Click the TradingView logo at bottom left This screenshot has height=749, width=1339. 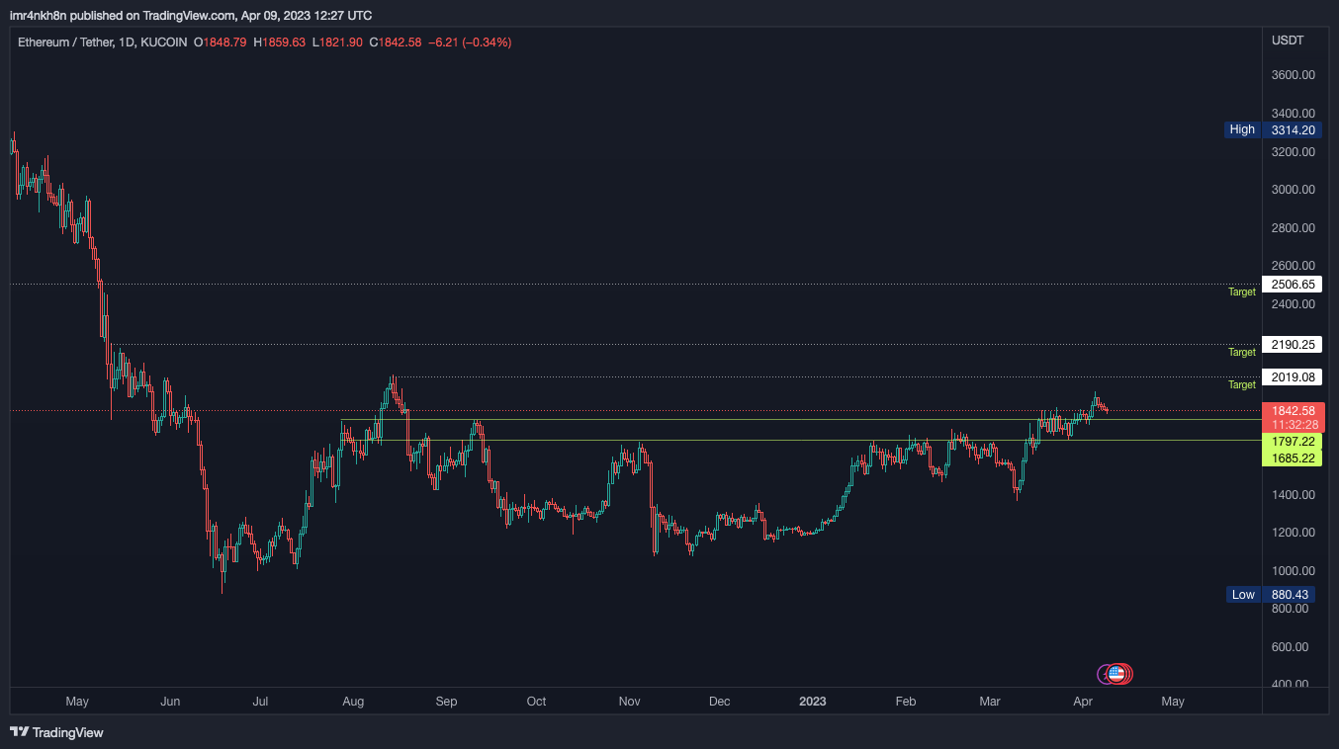(x=56, y=732)
